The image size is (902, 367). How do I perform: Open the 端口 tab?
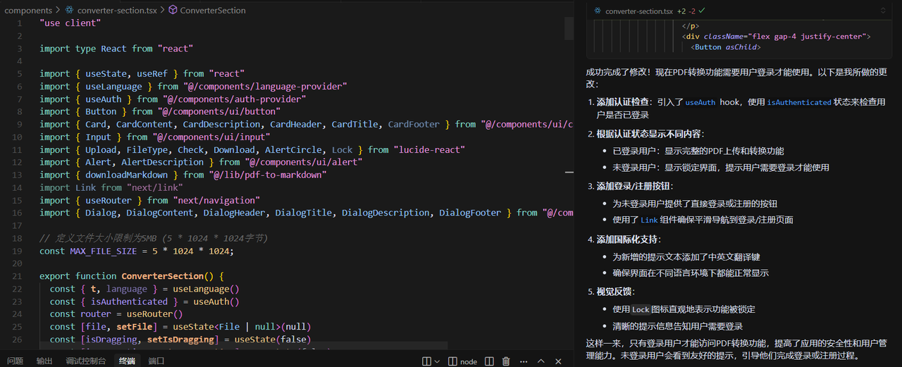pos(156,361)
